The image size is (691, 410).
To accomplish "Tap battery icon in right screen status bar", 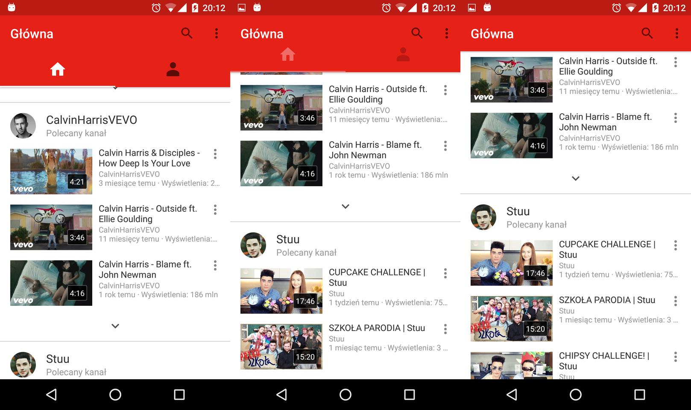I will coord(656,8).
